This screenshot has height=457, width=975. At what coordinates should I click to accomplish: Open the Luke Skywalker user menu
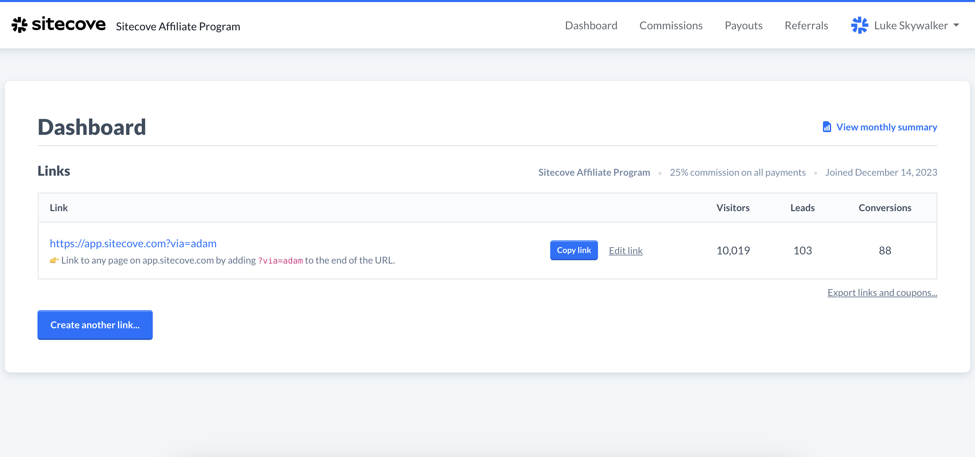(x=911, y=25)
